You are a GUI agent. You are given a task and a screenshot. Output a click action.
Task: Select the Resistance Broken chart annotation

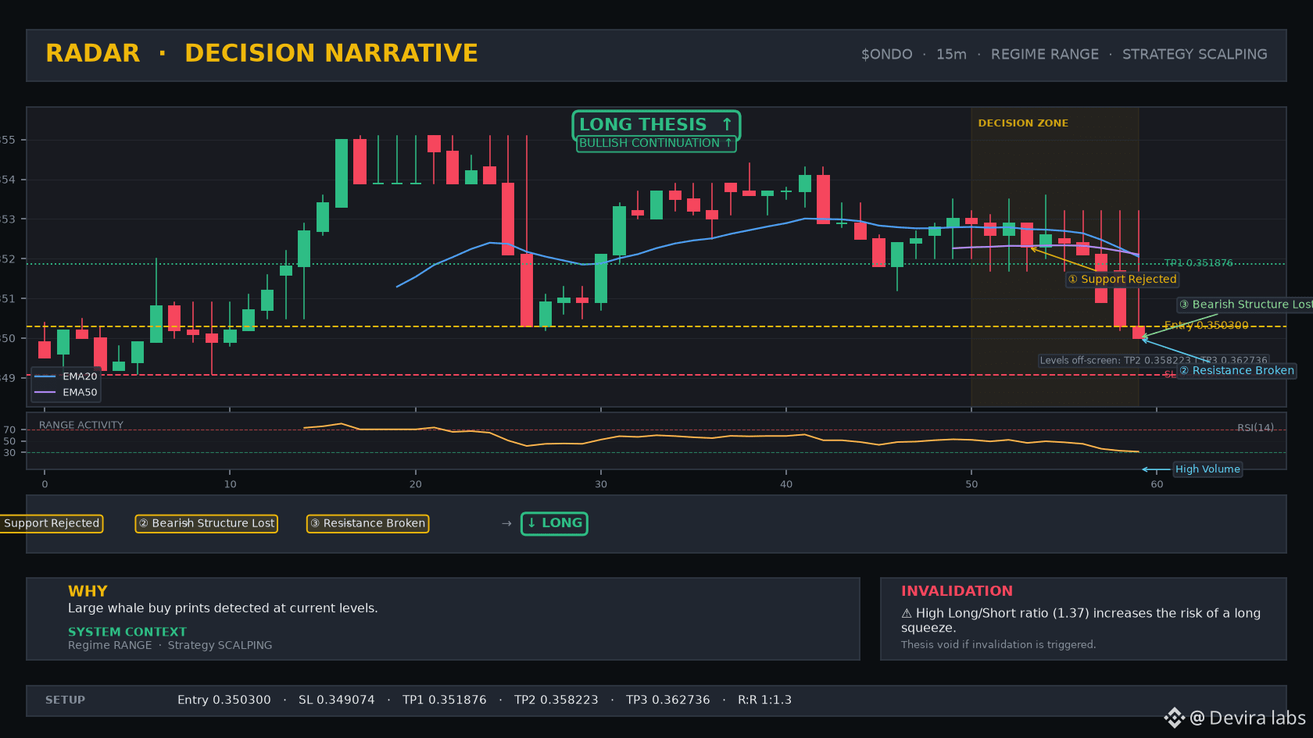pyautogui.click(x=1237, y=370)
